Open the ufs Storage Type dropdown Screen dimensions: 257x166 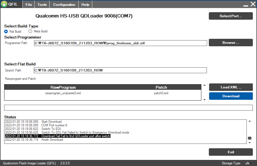pos(248,163)
